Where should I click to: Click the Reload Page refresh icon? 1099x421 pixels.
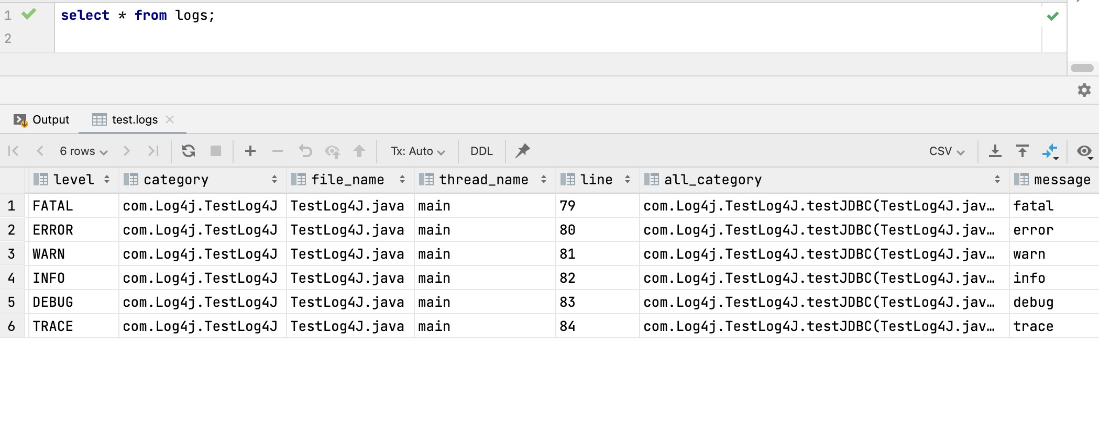pos(189,151)
